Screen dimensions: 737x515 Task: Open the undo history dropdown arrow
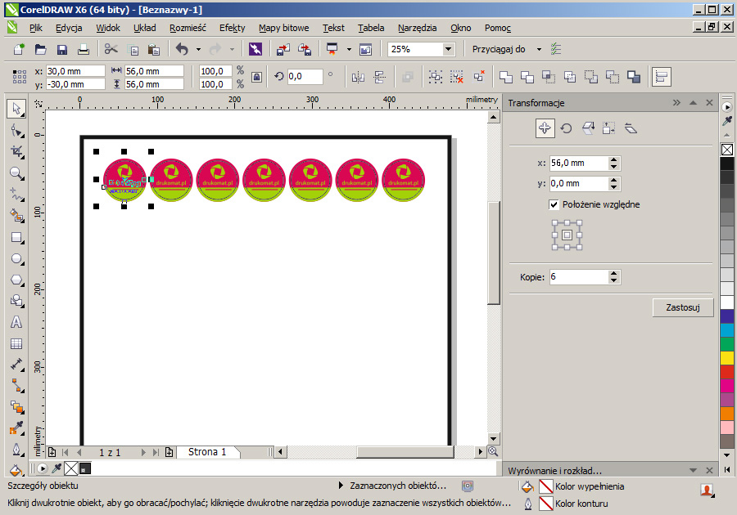pos(198,49)
